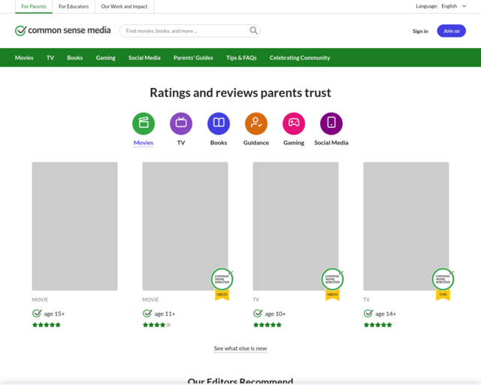Click selection badge on age 10+ show

(x=332, y=284)
